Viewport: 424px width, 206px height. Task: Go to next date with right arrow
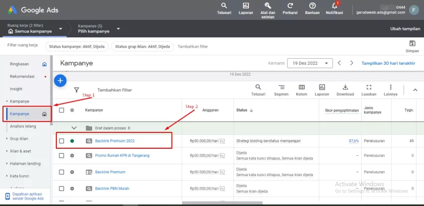coord(352,63)
